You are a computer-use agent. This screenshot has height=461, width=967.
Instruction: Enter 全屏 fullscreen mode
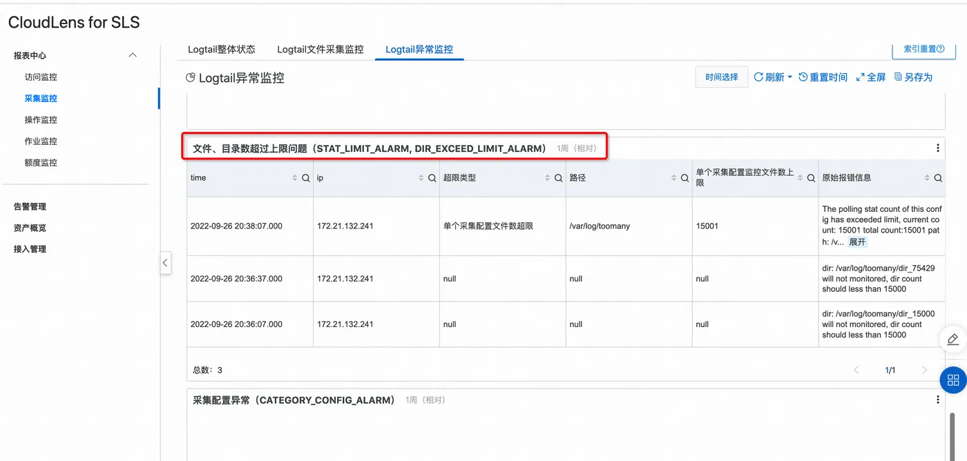[x=871, y=77]
